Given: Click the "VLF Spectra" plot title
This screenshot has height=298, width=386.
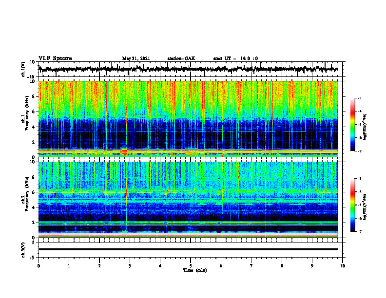Looking at the screenshot, I should click(55, 58).
